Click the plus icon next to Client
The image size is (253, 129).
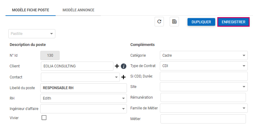click(x=117, y=66)
